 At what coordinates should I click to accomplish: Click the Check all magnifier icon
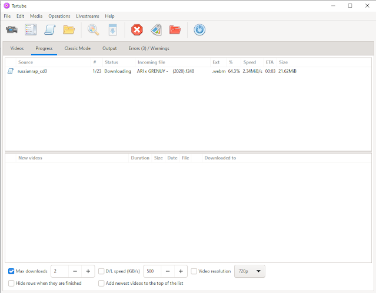click(94, 30)
